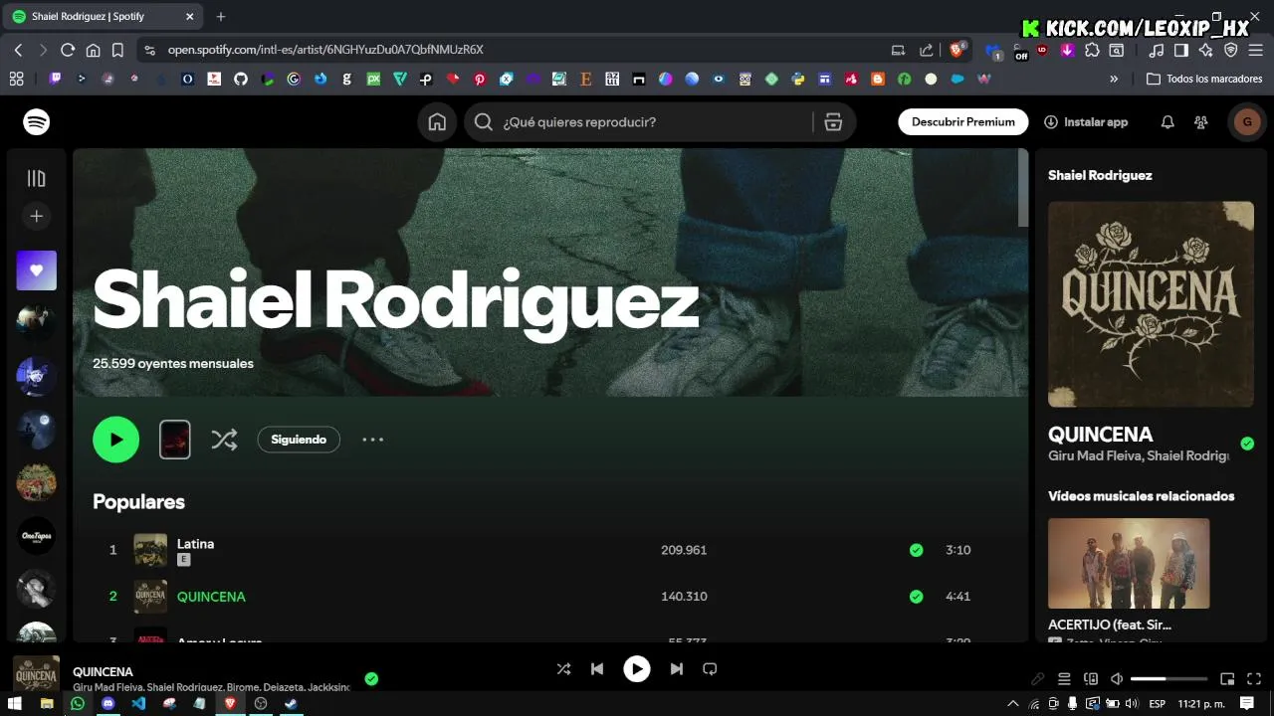The image size is (1274, 716).
Task: Select the QUINCENA track title in list
Action: (x=211, y=597)
